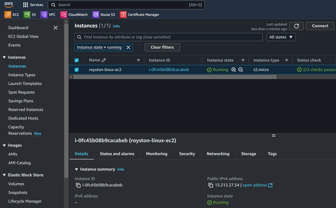Copy the Public IPv4 address
The width and height of the screenshot is (336, 208).
point(211,185)
